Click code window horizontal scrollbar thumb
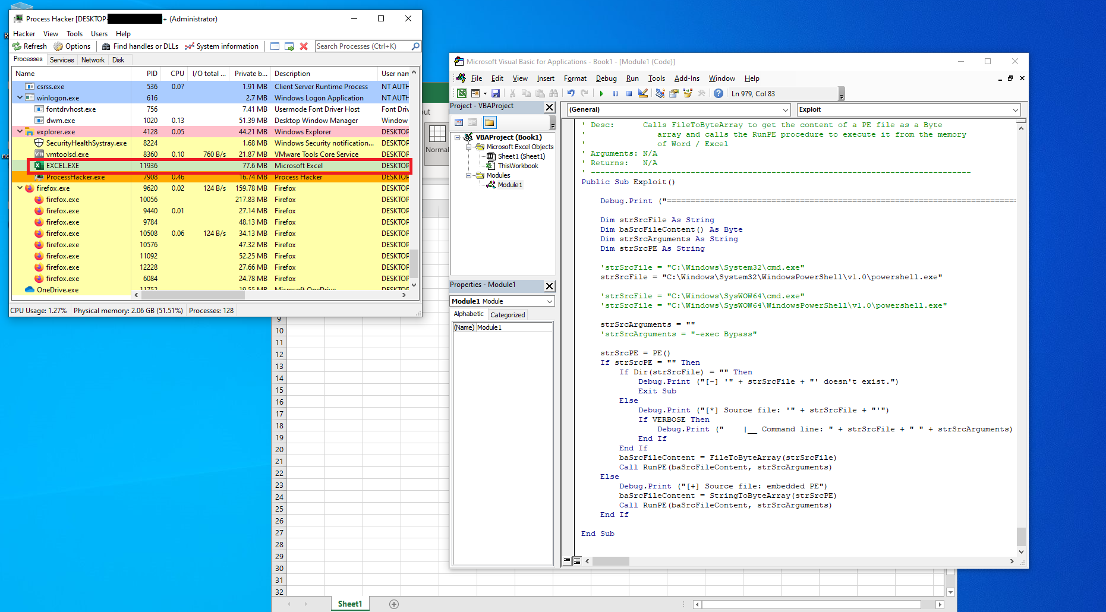 pos(610,561)
